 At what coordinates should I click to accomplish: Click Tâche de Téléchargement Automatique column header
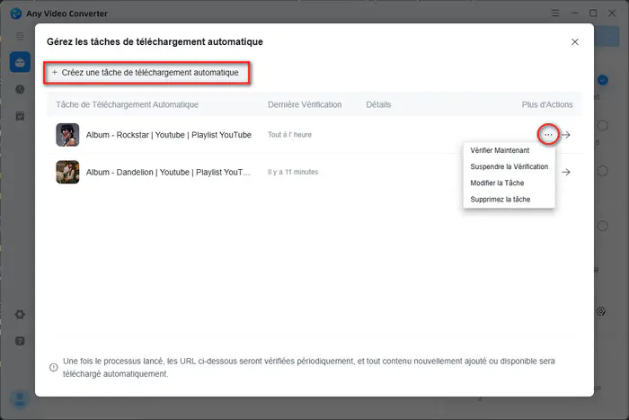pyautogui.click(x=128, y=105)
